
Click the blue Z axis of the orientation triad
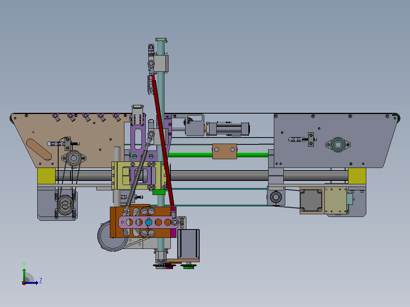point(32,283)
